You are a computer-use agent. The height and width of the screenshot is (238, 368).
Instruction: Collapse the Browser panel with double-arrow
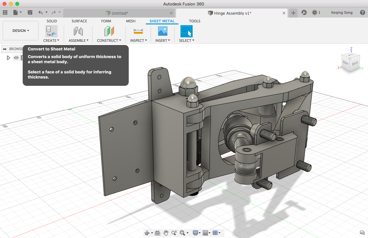[x=5, y=49]
